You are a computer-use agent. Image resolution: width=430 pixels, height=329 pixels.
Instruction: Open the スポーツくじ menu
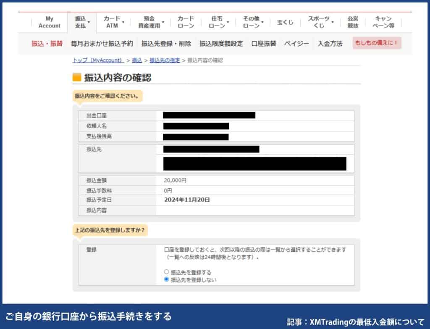tap(319, 22)
